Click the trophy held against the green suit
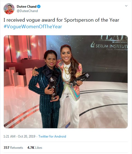Image resolution: width=132 pixels, height=154 pixels. (53, 89)
